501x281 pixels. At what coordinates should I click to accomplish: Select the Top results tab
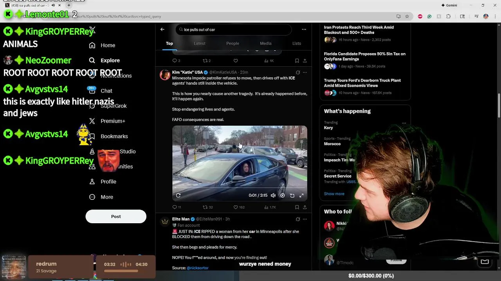(x=169, y=43)
